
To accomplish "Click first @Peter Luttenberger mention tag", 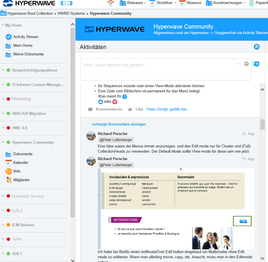I will (116, 140).
